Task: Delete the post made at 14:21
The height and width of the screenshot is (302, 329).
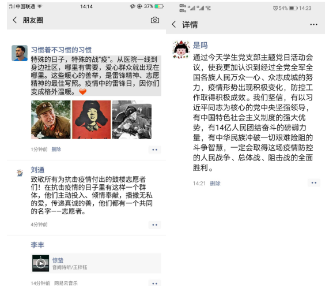Action: tap(215, 184)
